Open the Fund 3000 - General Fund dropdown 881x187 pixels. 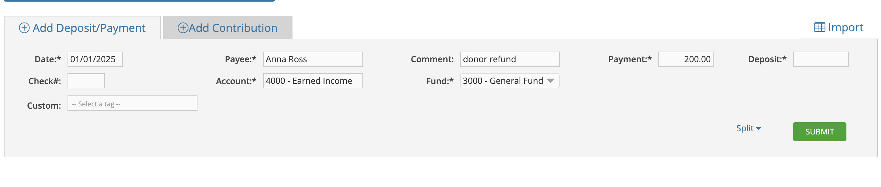(x=510, y=81)
